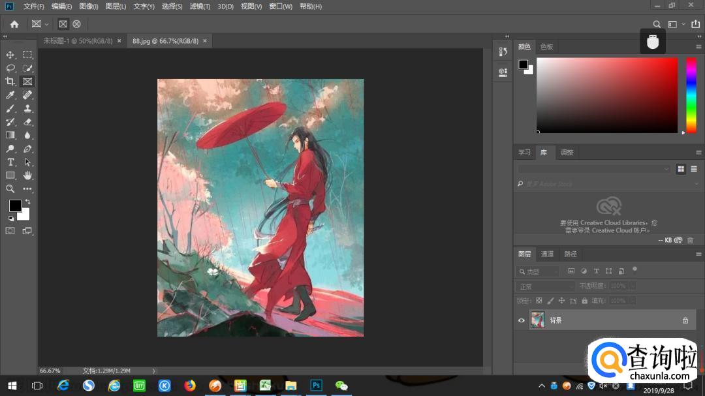The width and height of the screenshot is (705, 396).
Task: Select the Hand tool
Action: [x=27, y=175]
